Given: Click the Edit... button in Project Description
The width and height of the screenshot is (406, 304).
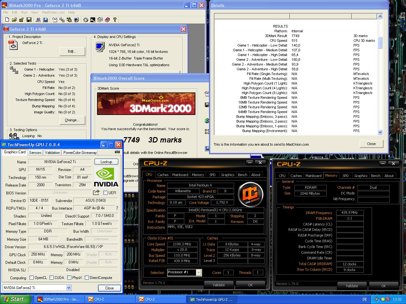Looking at the screenshot, I should (x=72, y=51).
